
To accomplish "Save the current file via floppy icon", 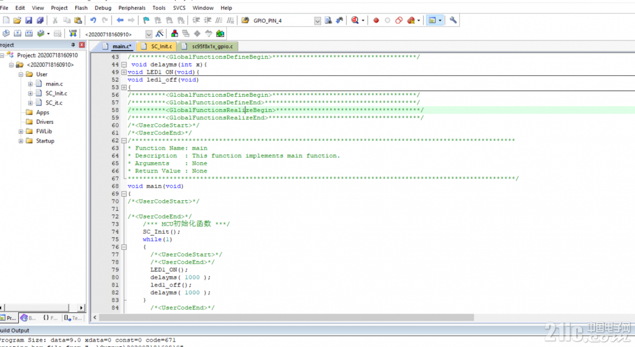I will tap(28, 20).
